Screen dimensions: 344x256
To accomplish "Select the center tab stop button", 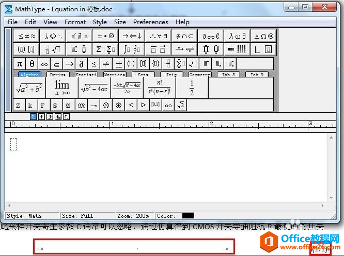I will 41,116.
